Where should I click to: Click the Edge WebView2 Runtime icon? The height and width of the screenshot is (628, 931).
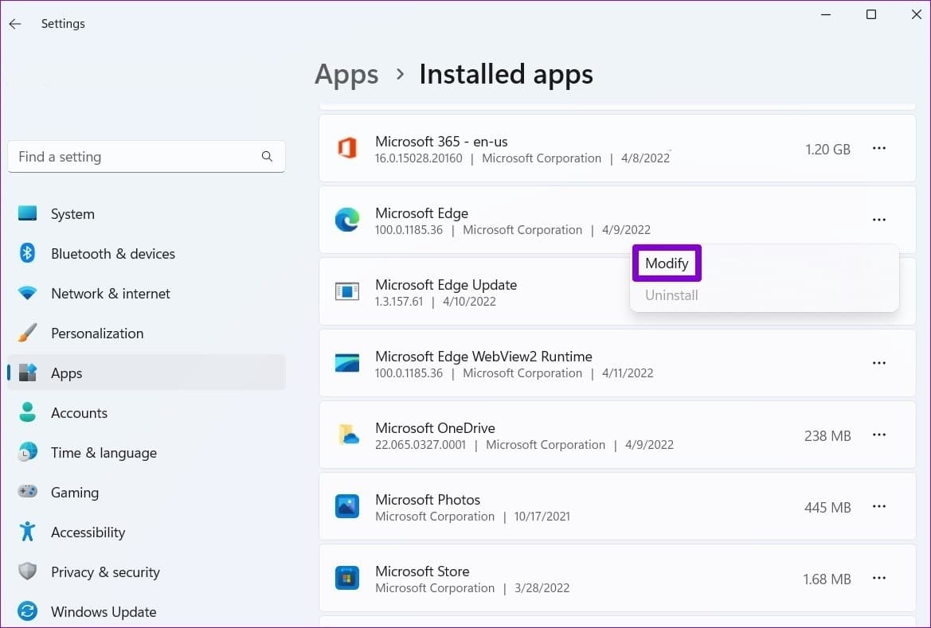(x=346, y=364)
